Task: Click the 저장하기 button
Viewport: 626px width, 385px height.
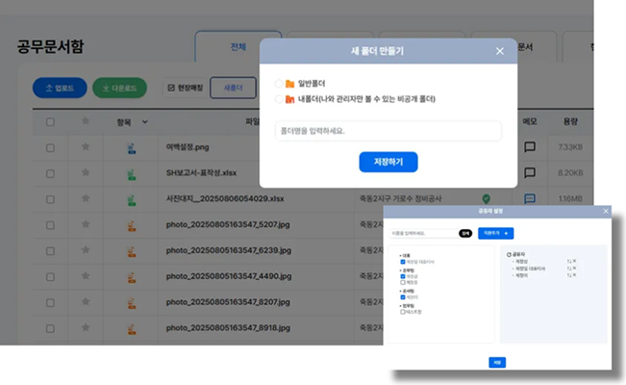Action: pos(388,162)
